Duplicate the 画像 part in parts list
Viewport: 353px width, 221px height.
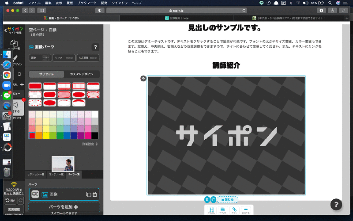89,194
